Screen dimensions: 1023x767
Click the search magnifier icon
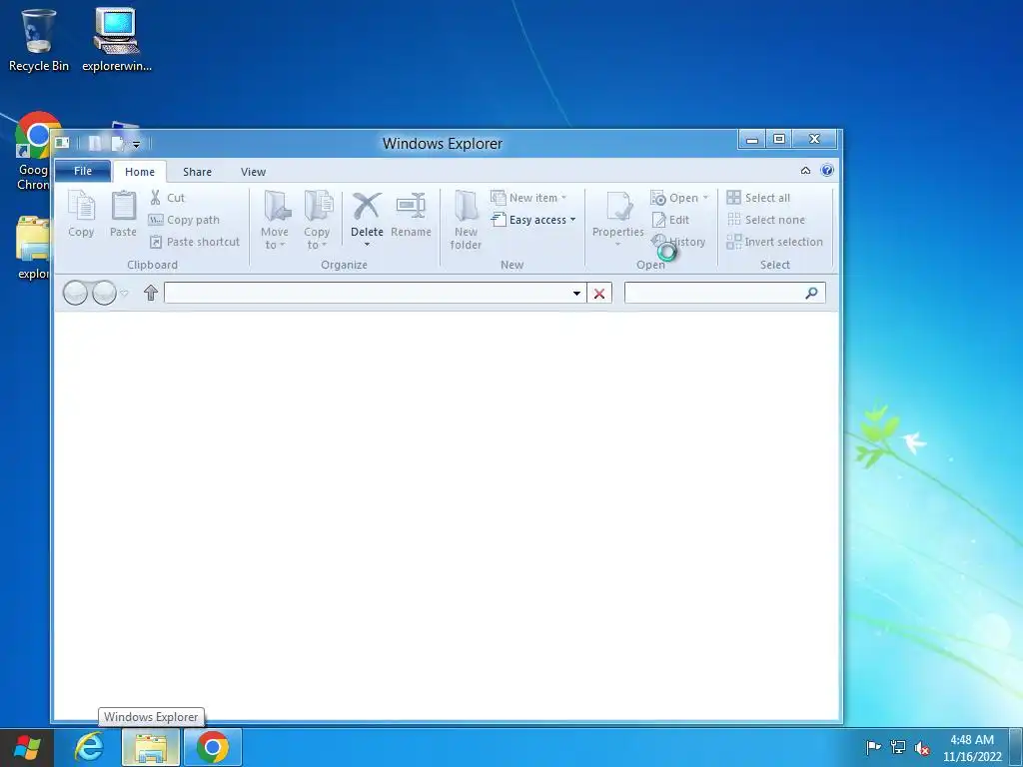811,293
